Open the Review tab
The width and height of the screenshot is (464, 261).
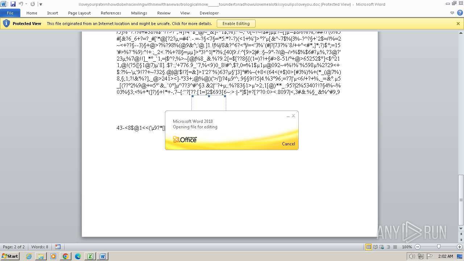point(164,13)
